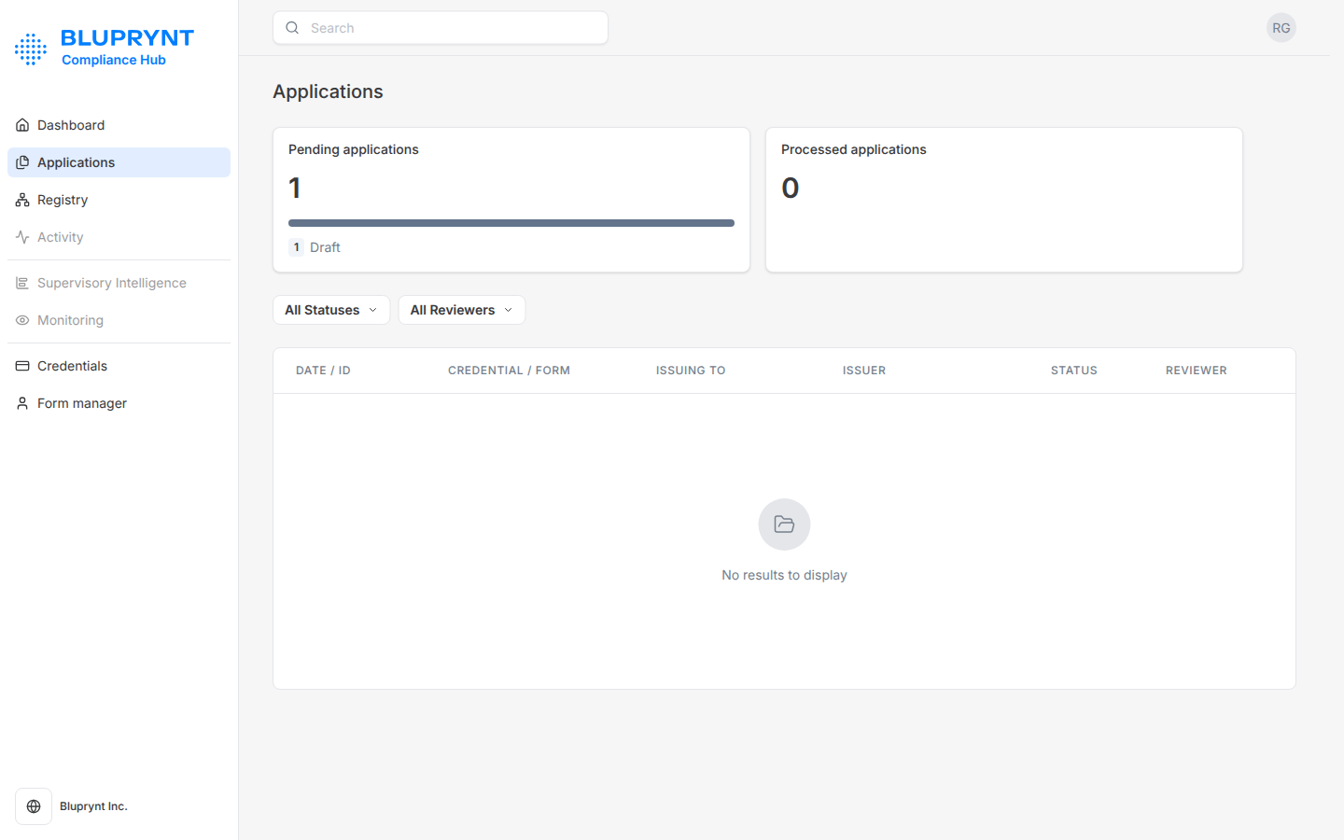The width and height of the screenshot is (1344, 840).
Task: Click the Processed applications card
Action: pyautogui.click(x=1004, y=200)
